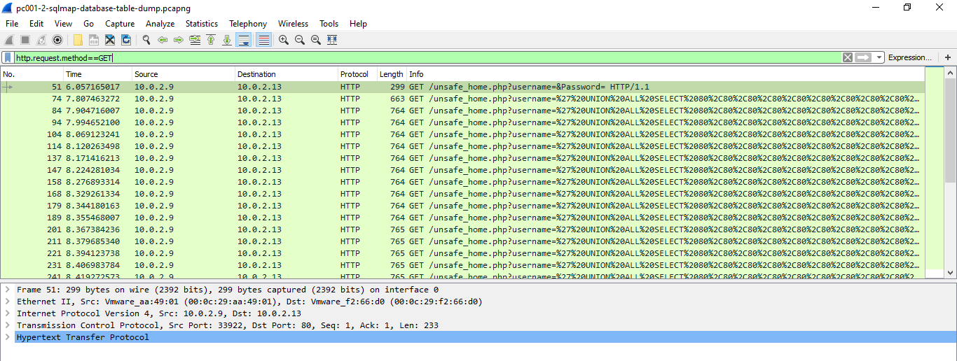The height and width of the screenshot is (361, 957).
Task: Click Go to specified packet icon
Action: [195, 40]
